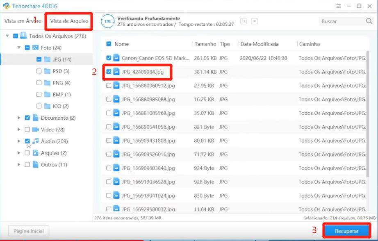The image size is (378, 241).
Task: Sort by the Tamanho column header
Action: point(205,44)
